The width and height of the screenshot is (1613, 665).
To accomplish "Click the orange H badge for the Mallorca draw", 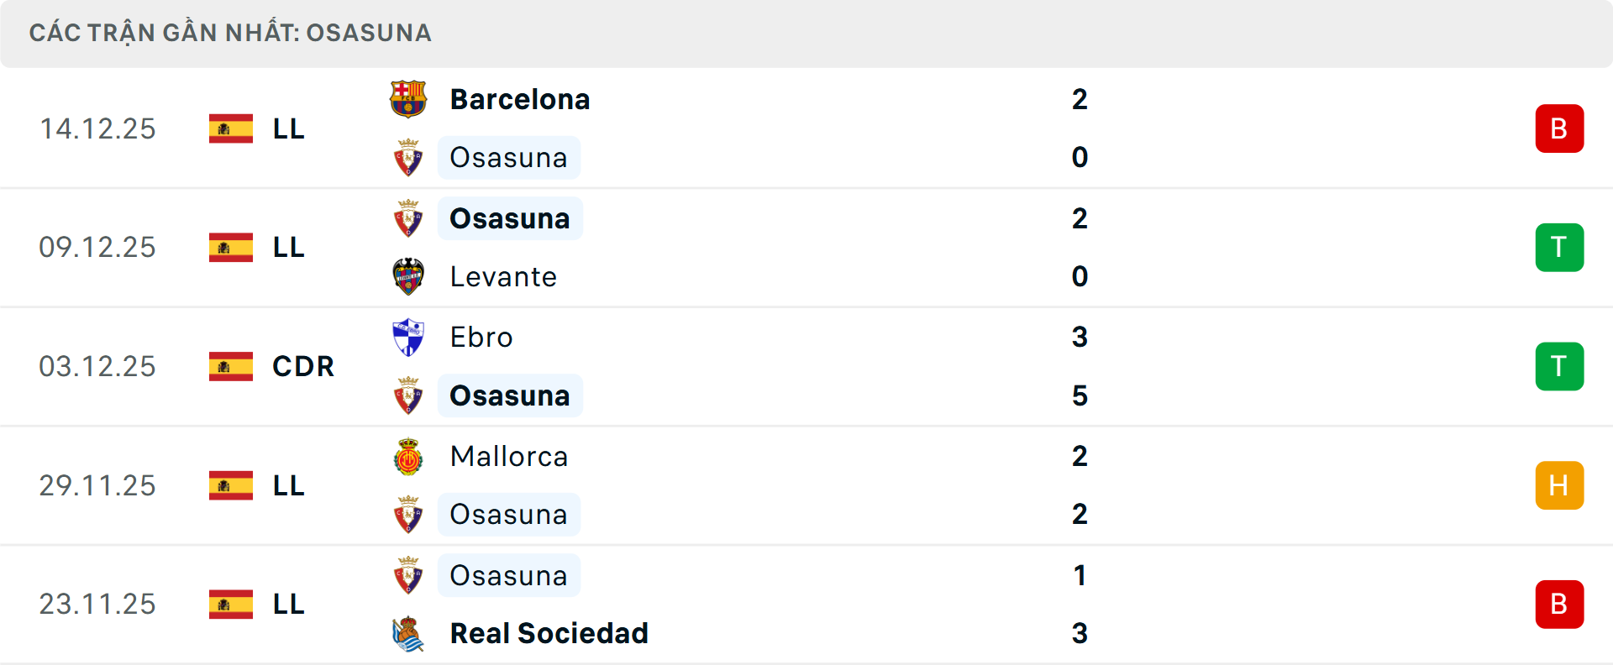I will (1560, 485).
